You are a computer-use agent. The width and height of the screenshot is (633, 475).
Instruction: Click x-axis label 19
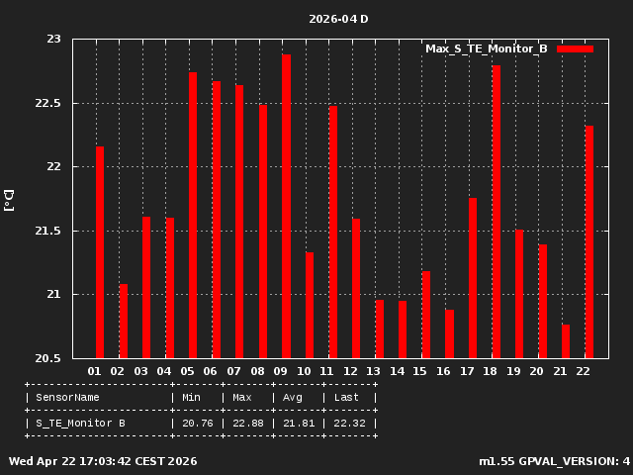(x=513, y=371)
